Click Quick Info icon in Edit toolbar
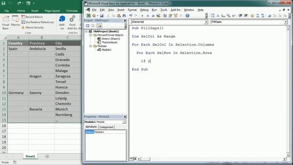This screenshot has height=165, width=293. pyautogui.click(x=223, y=16)
